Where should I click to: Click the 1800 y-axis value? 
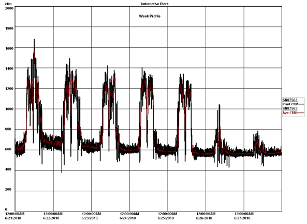click(9, 28)
